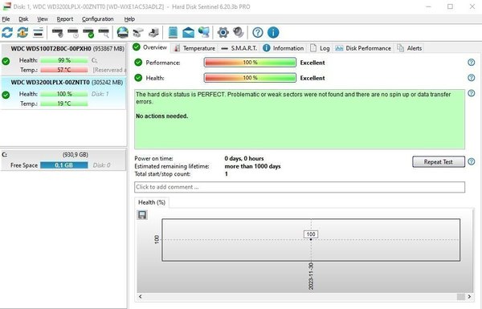Click the disk list icon beside the refresh icons
This screenshot has height=309, width=482.
pos(38,32)
